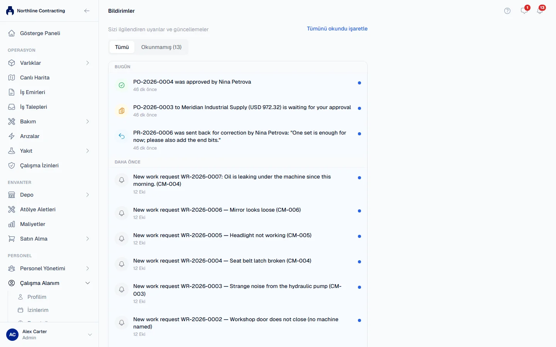Screen dimensions: 556x347
Task: Expand the Satın Alma submenu chevron
Action: click(x=88, y=239)
